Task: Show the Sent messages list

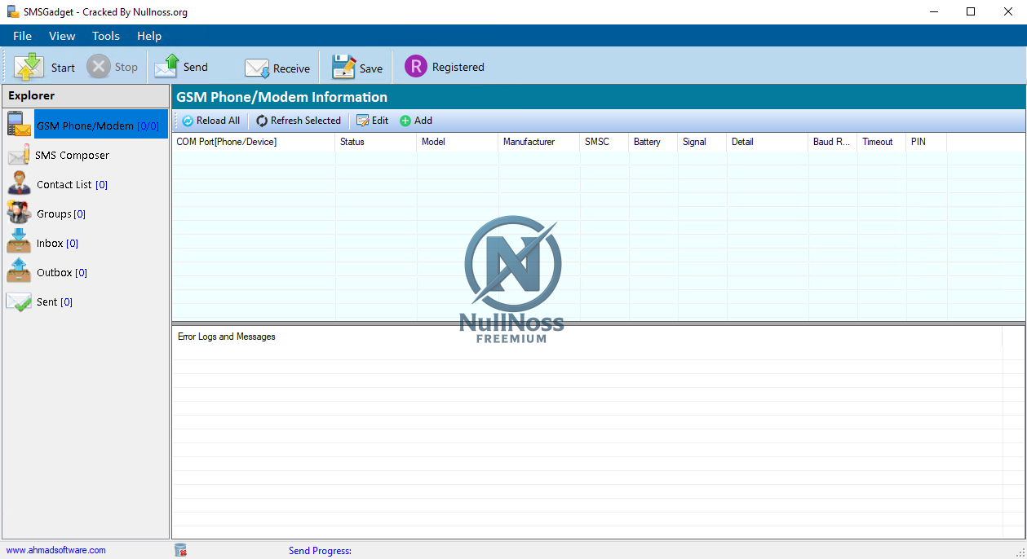Action: click(46, 302)
